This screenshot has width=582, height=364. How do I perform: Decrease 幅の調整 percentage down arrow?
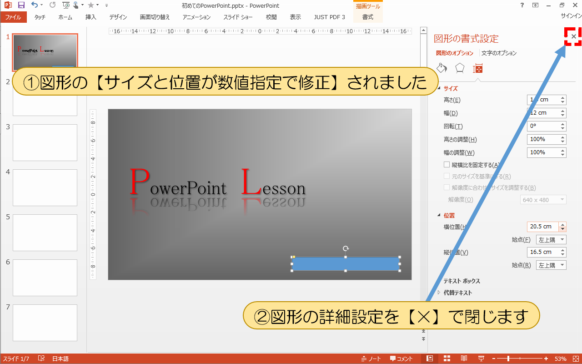coord(563,155)
